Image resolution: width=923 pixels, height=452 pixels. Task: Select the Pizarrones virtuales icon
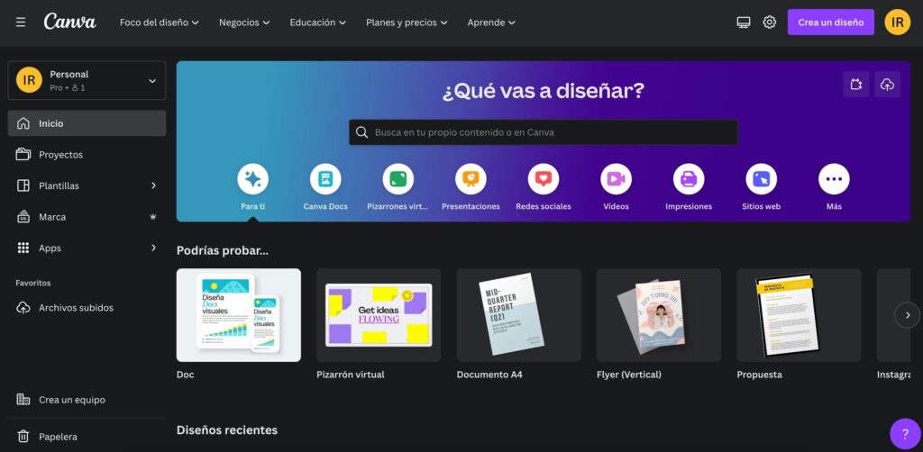click(x=398, y=178)
